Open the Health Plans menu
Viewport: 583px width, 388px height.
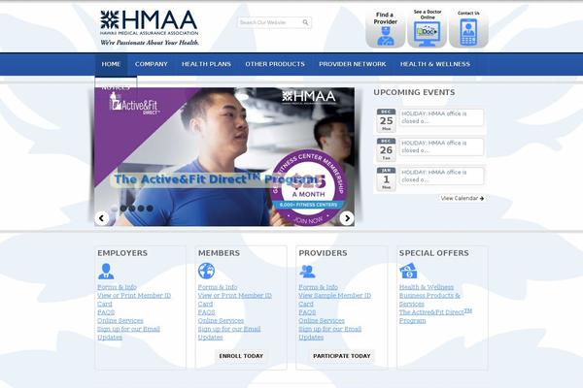(x=206, y=64)
